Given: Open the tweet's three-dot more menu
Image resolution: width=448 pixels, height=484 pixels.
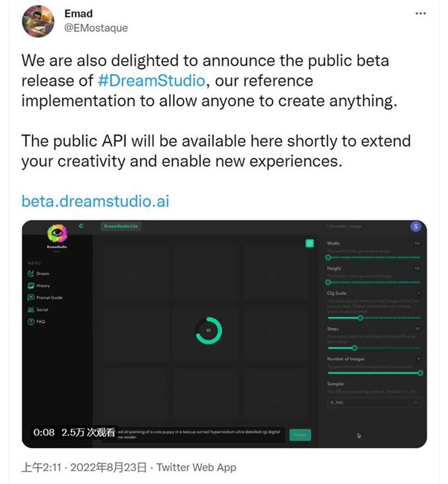Looking at the screenshot, I should pyautogui.click(x=420, y=13).
